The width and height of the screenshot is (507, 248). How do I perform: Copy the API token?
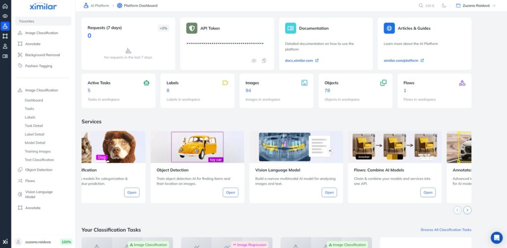pyautogui.click(x=264, y=61)
